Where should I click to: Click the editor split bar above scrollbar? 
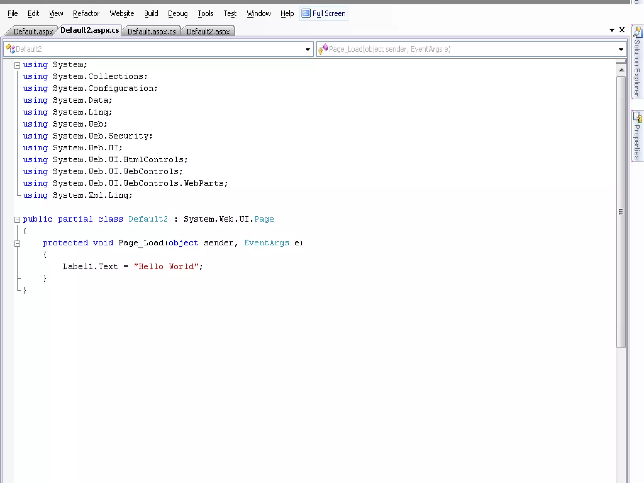click(621, 61)
